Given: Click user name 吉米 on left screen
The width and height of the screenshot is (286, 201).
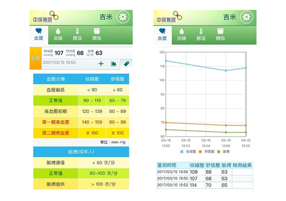Looking at the screenshot, I should (106, 17).
